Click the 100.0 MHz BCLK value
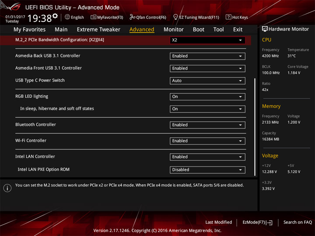 271,73
